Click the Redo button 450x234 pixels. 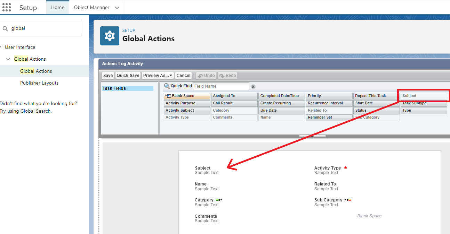227,76
